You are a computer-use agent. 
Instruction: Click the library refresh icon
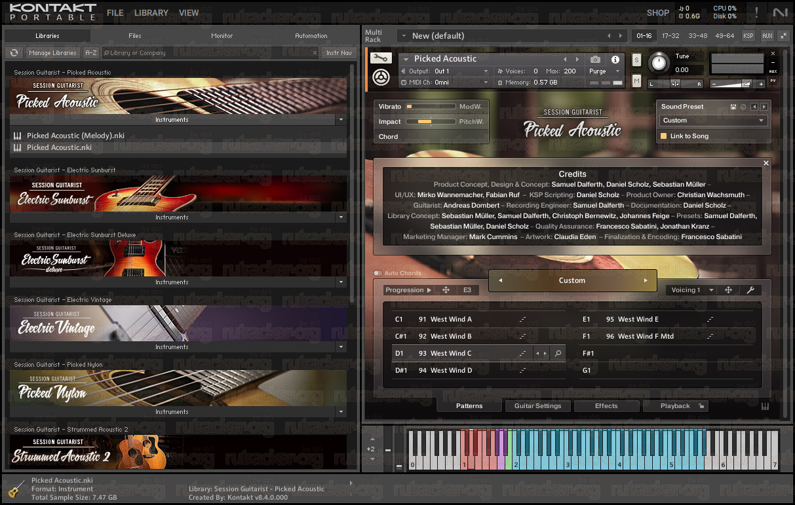click(x=14, y=53)
